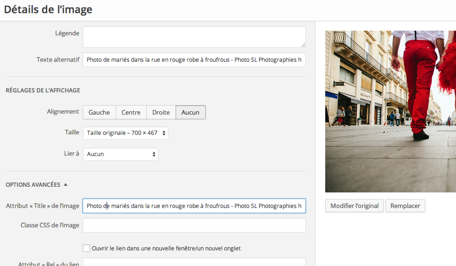Enable opening link in new window checkbox
456x266 pixels.
click(86, 248)
